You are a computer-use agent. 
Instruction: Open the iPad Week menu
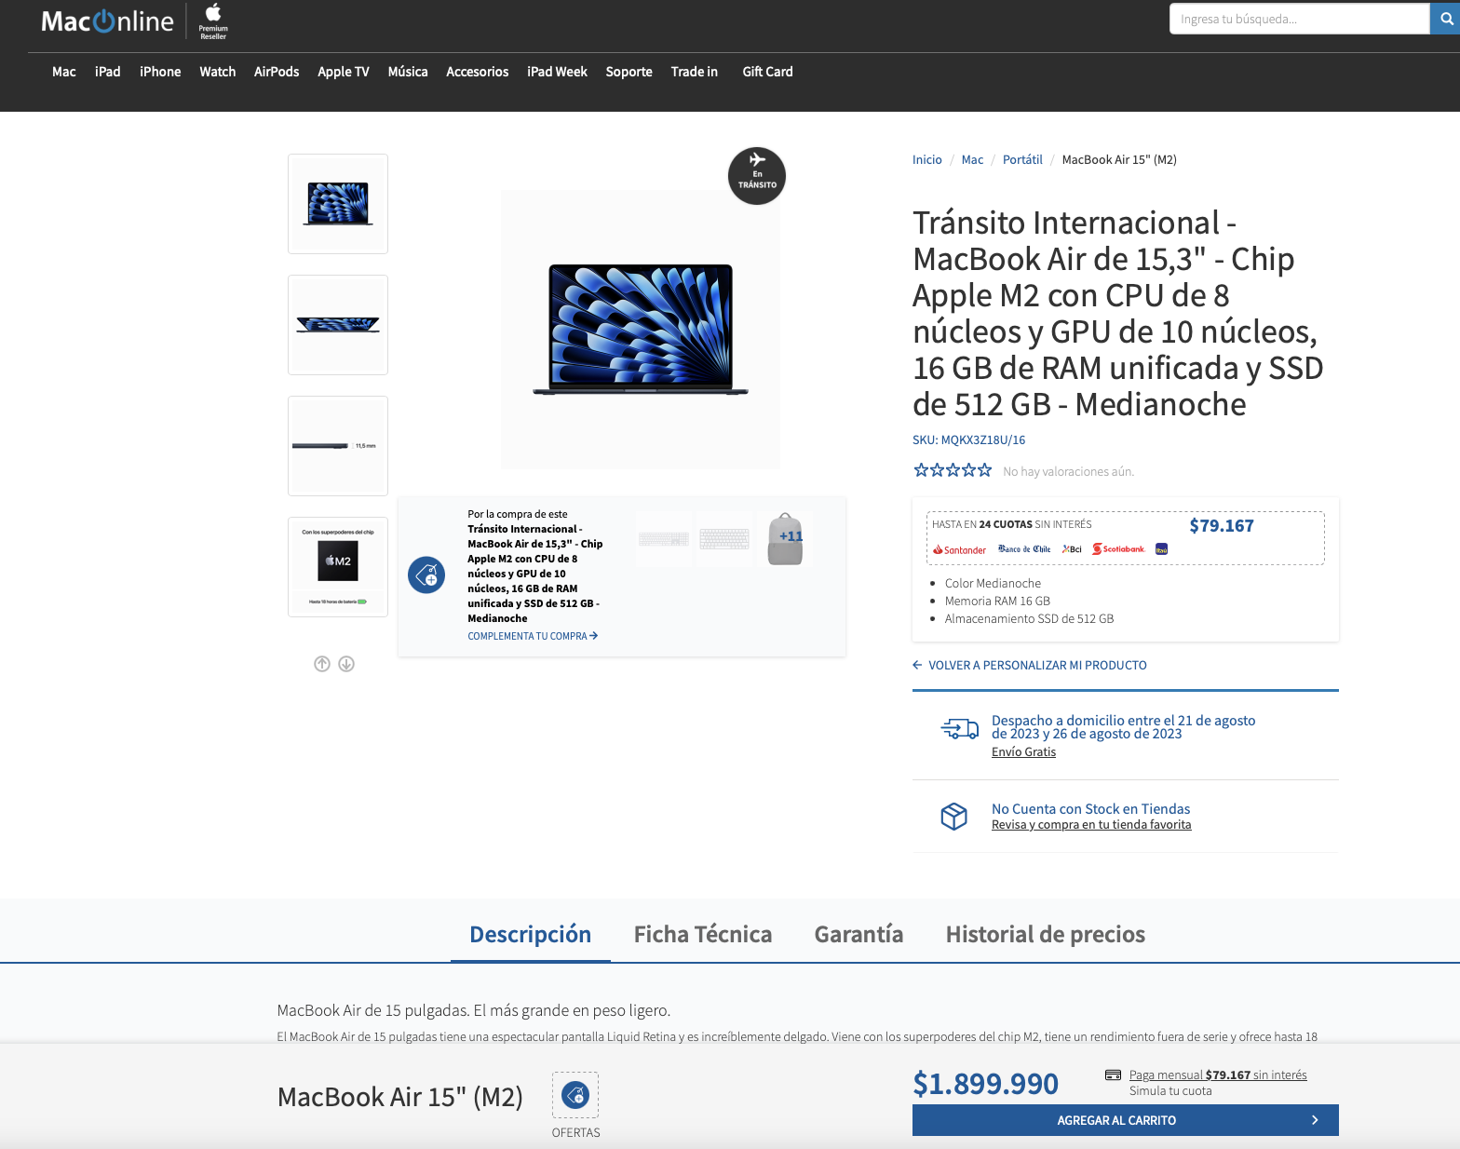[x=558, y=72]
